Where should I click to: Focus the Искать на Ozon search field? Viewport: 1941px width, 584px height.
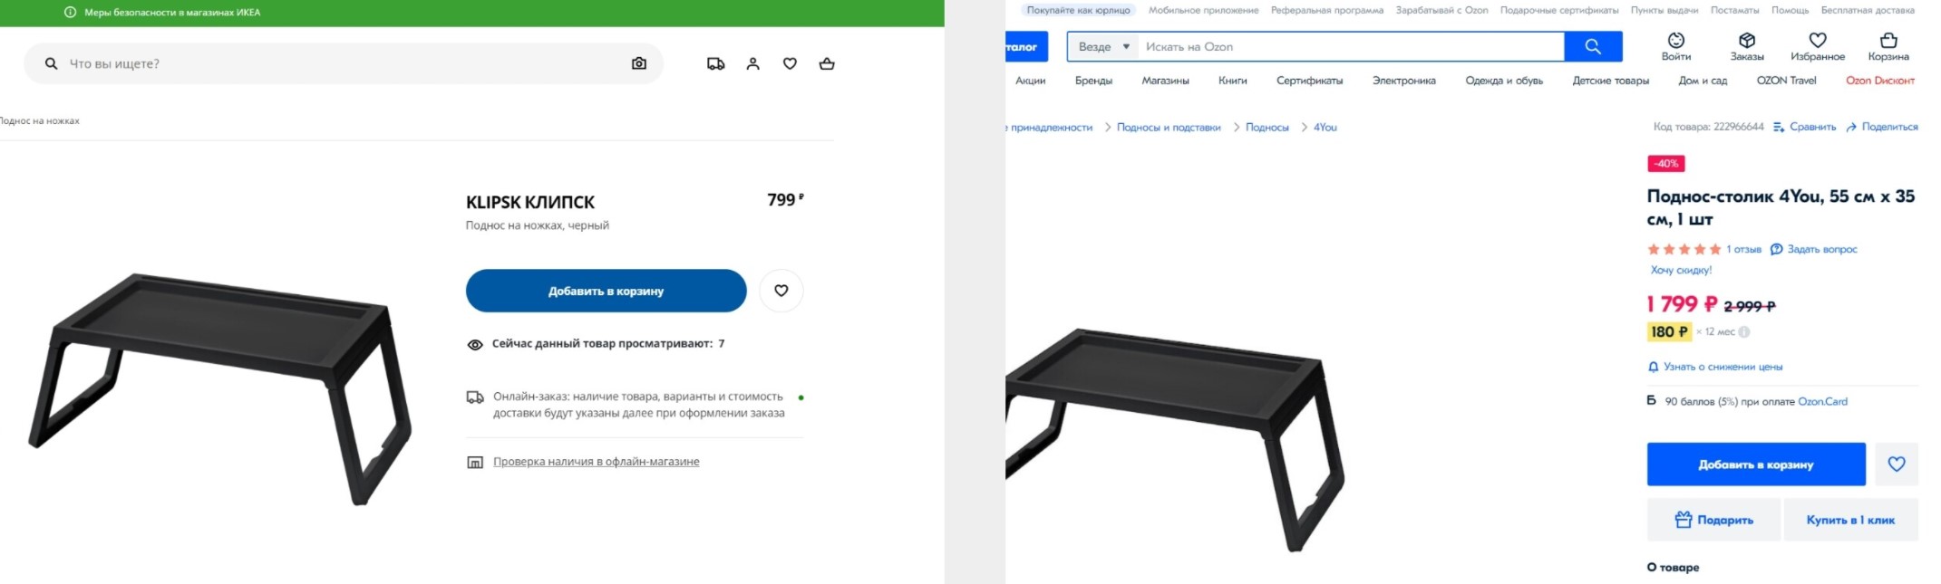[x=1351, y=46]
